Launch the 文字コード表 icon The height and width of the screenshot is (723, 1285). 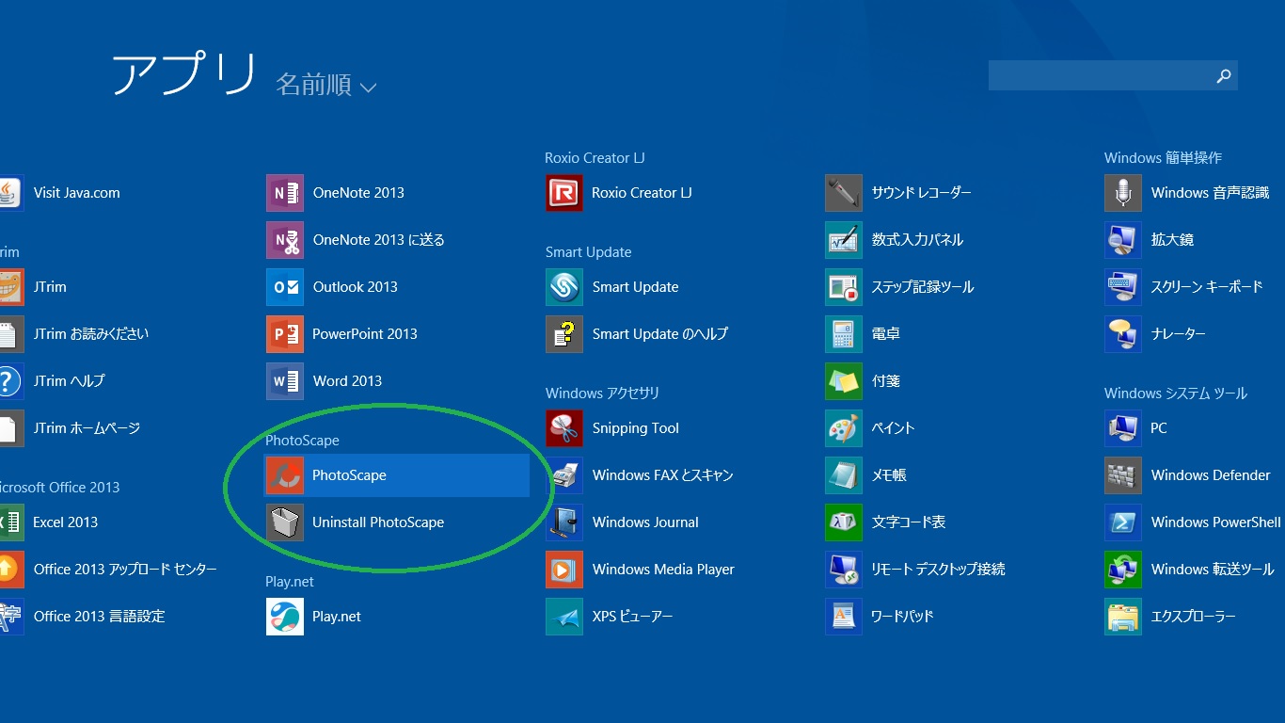point(844,522)
